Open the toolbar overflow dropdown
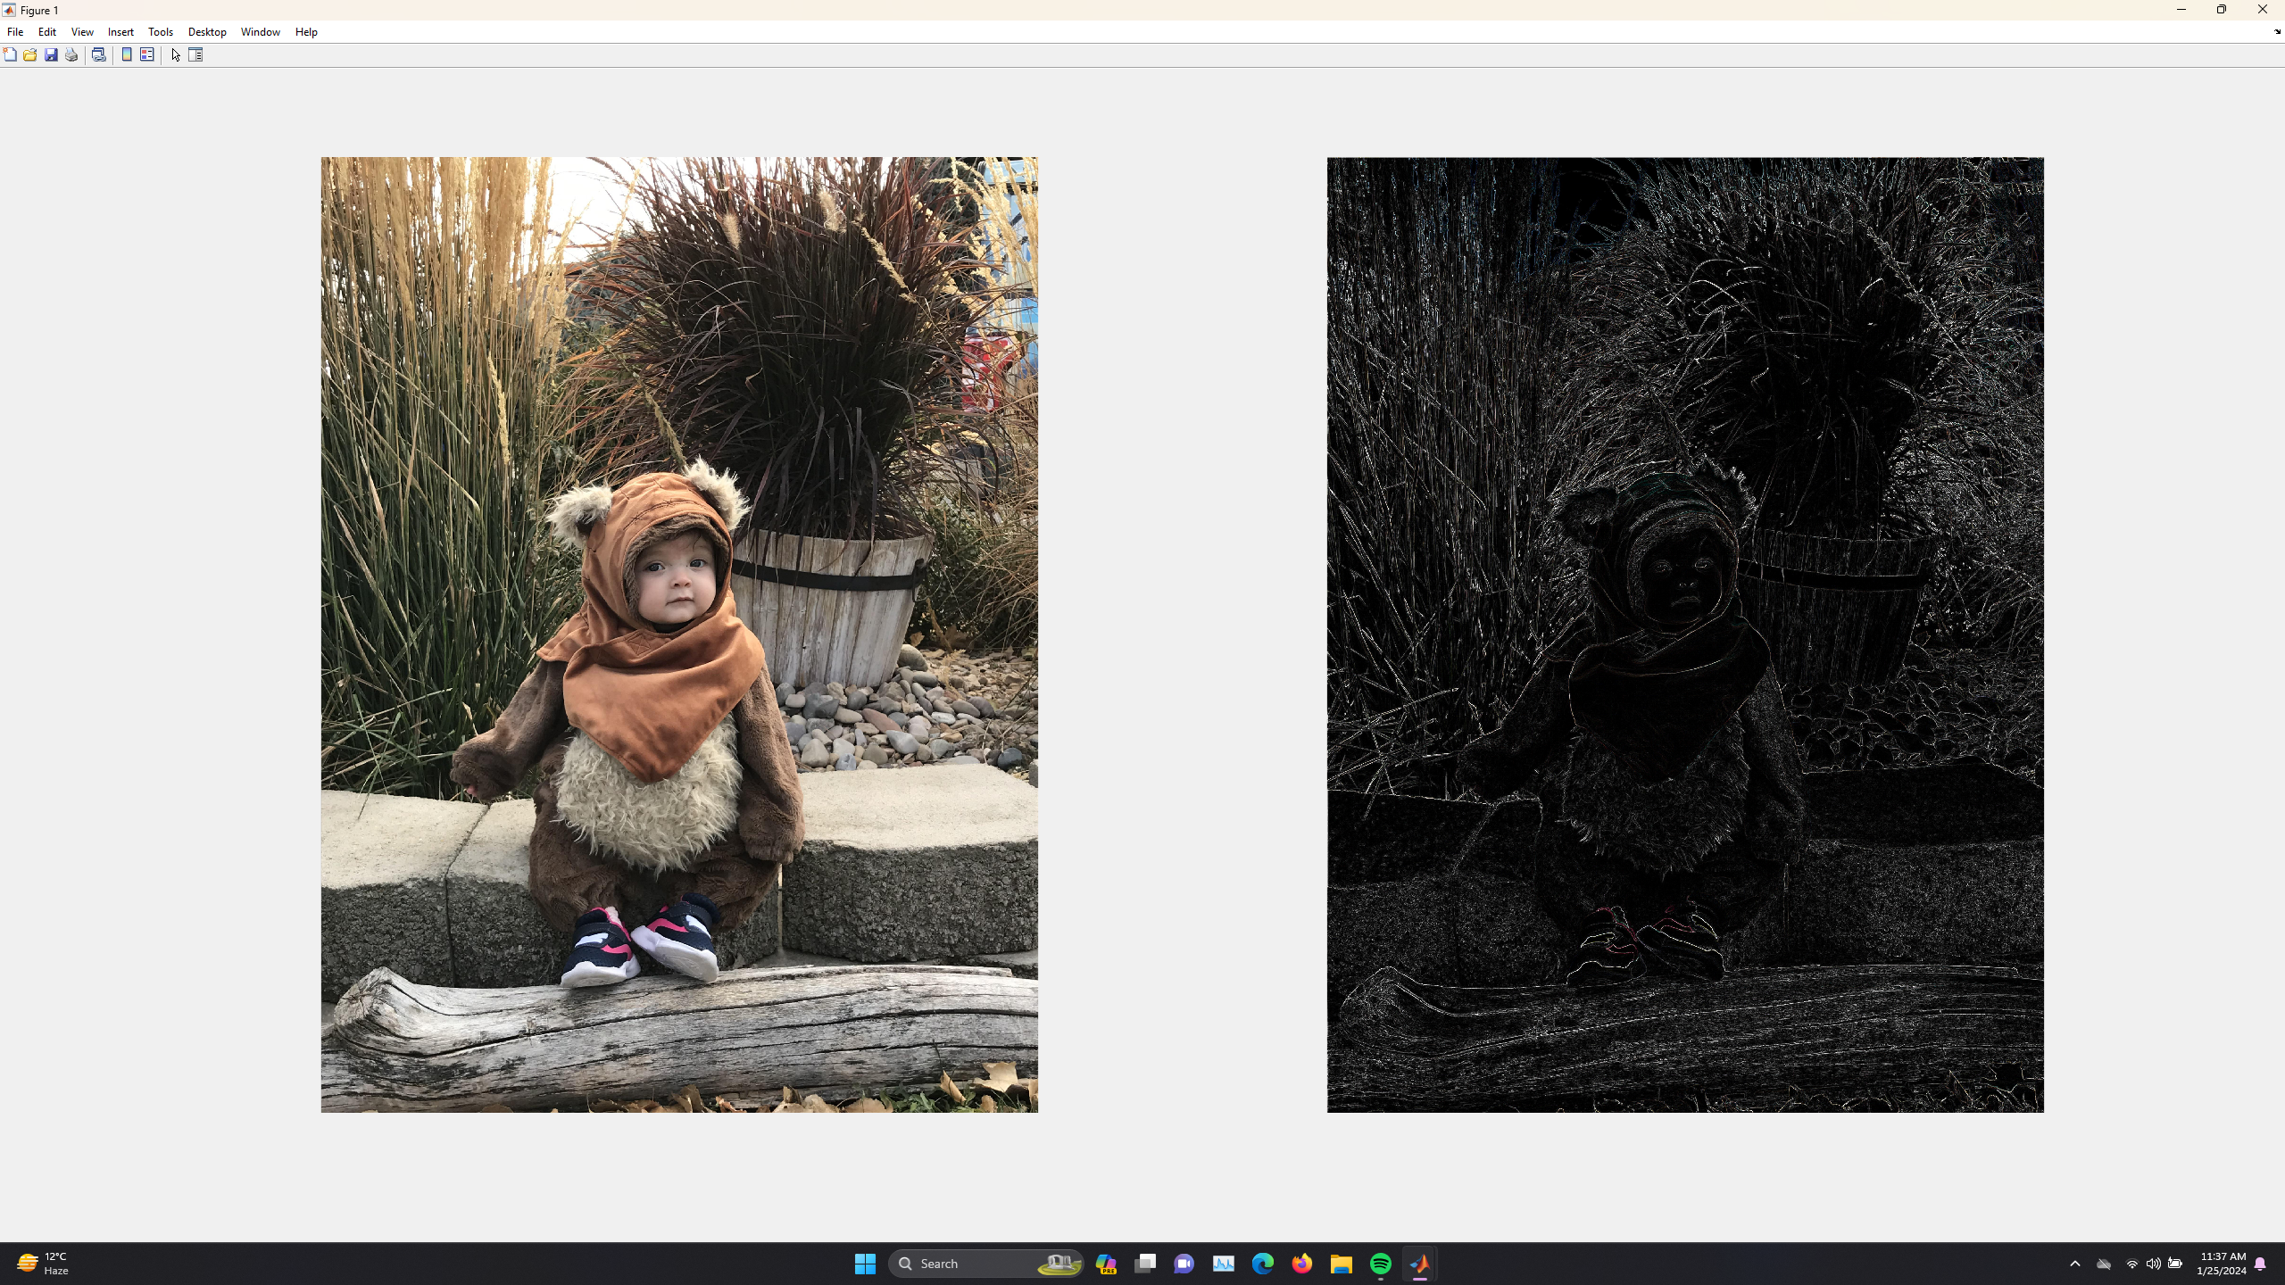 click(2276, 32)
